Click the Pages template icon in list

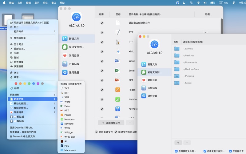(x=117, y=90)
